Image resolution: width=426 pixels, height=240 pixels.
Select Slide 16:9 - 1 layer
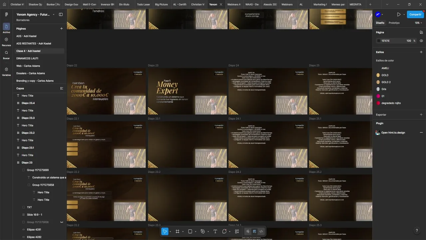[35, 215]
